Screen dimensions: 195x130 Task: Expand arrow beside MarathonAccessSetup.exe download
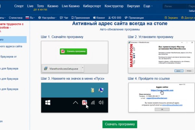coord(83,68)
